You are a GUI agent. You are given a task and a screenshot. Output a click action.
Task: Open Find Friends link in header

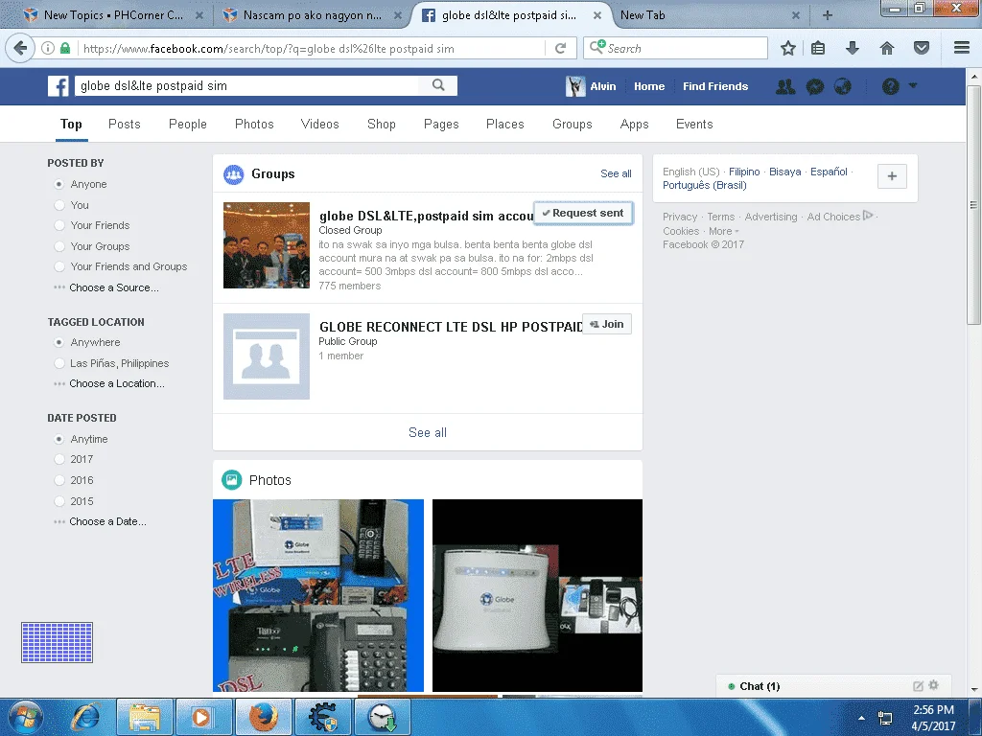(715, 86)
